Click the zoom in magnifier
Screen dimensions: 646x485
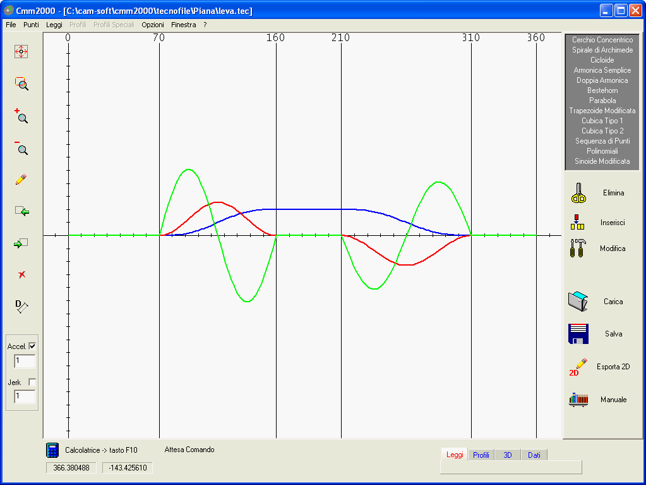(21, 116)
